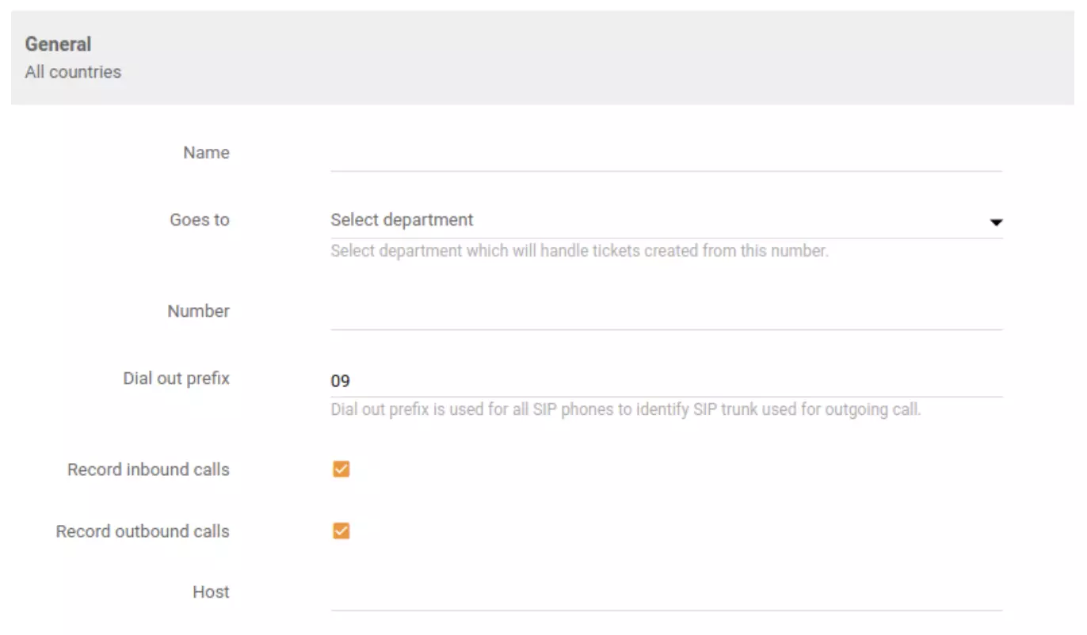
Task: Uncheck Record outbound calls
Action: tap(340, 531)
